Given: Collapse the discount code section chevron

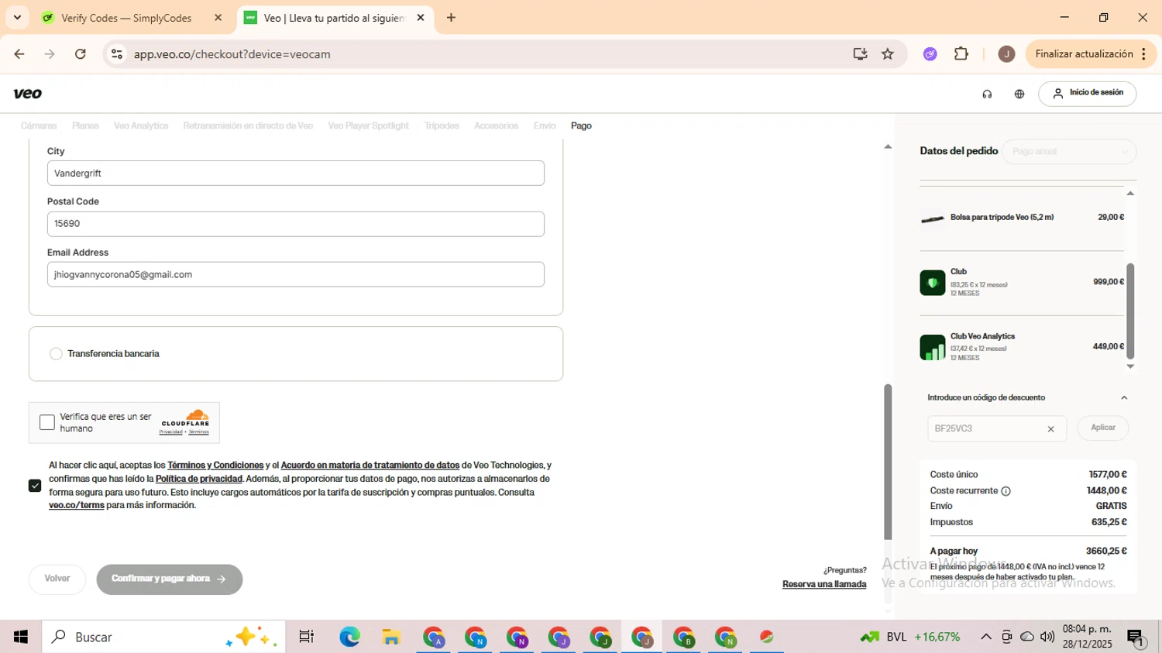Looking at the screenshot, I should tap(1124, 398).
